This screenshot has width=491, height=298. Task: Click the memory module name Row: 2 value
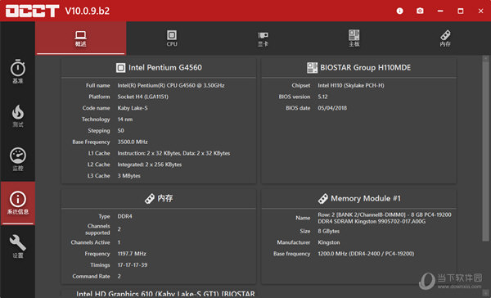pyautogui.click(x=385, y=218)
